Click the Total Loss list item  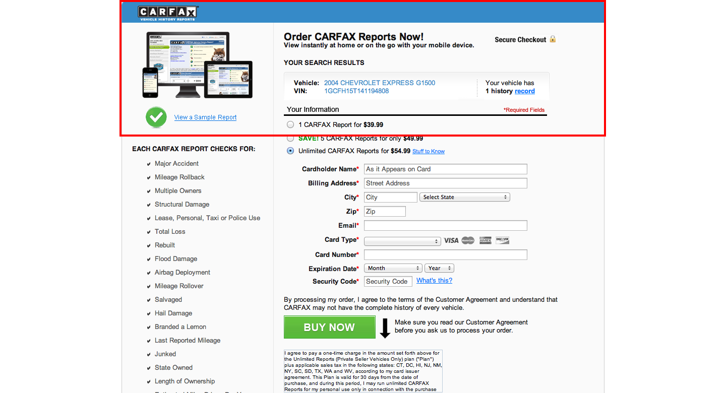170,232
